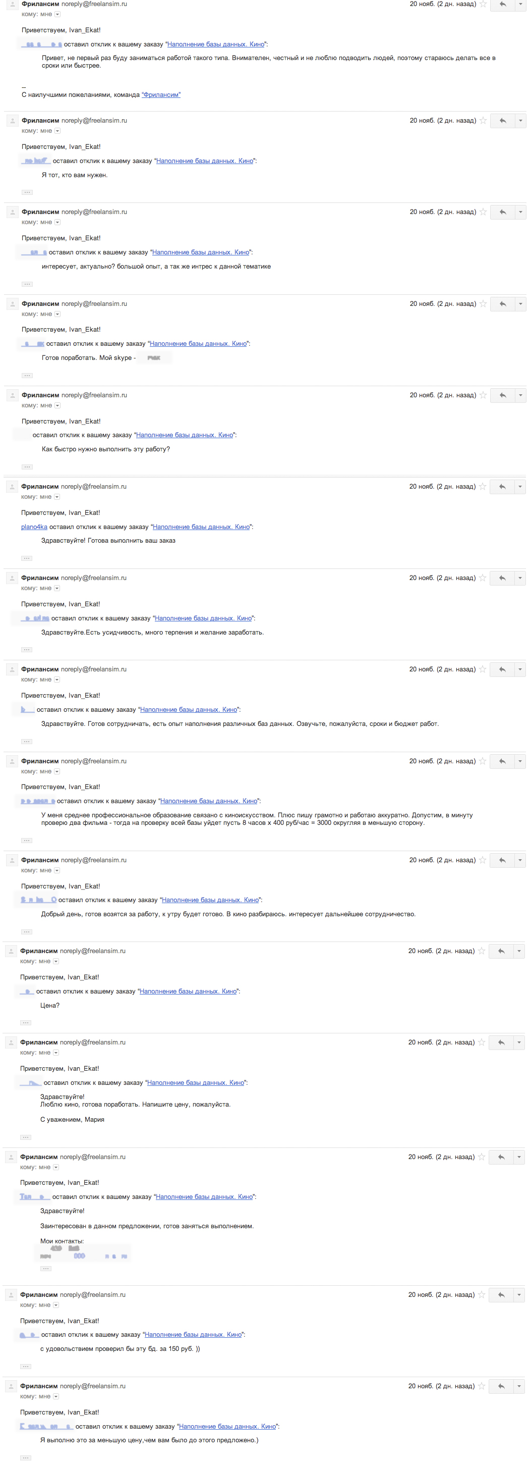Image resolution: width=530 pixels, height=1464 pixels.
Task: Open order link in 'меньшую цену' message
Action: (x=227, y=1427)
